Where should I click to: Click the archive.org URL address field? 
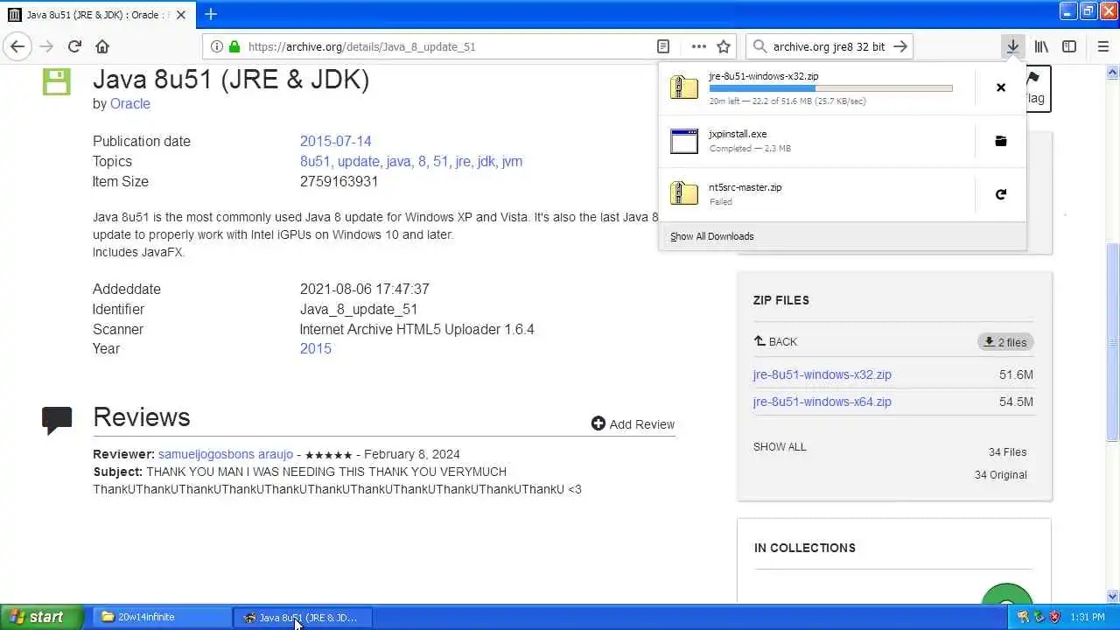(446, 46)
